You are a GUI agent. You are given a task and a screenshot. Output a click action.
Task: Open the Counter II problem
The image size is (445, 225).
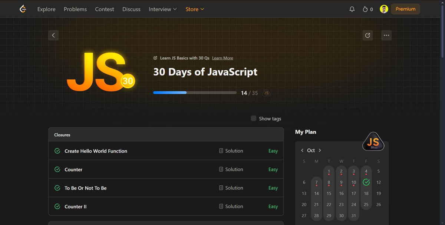pos(76,206)
